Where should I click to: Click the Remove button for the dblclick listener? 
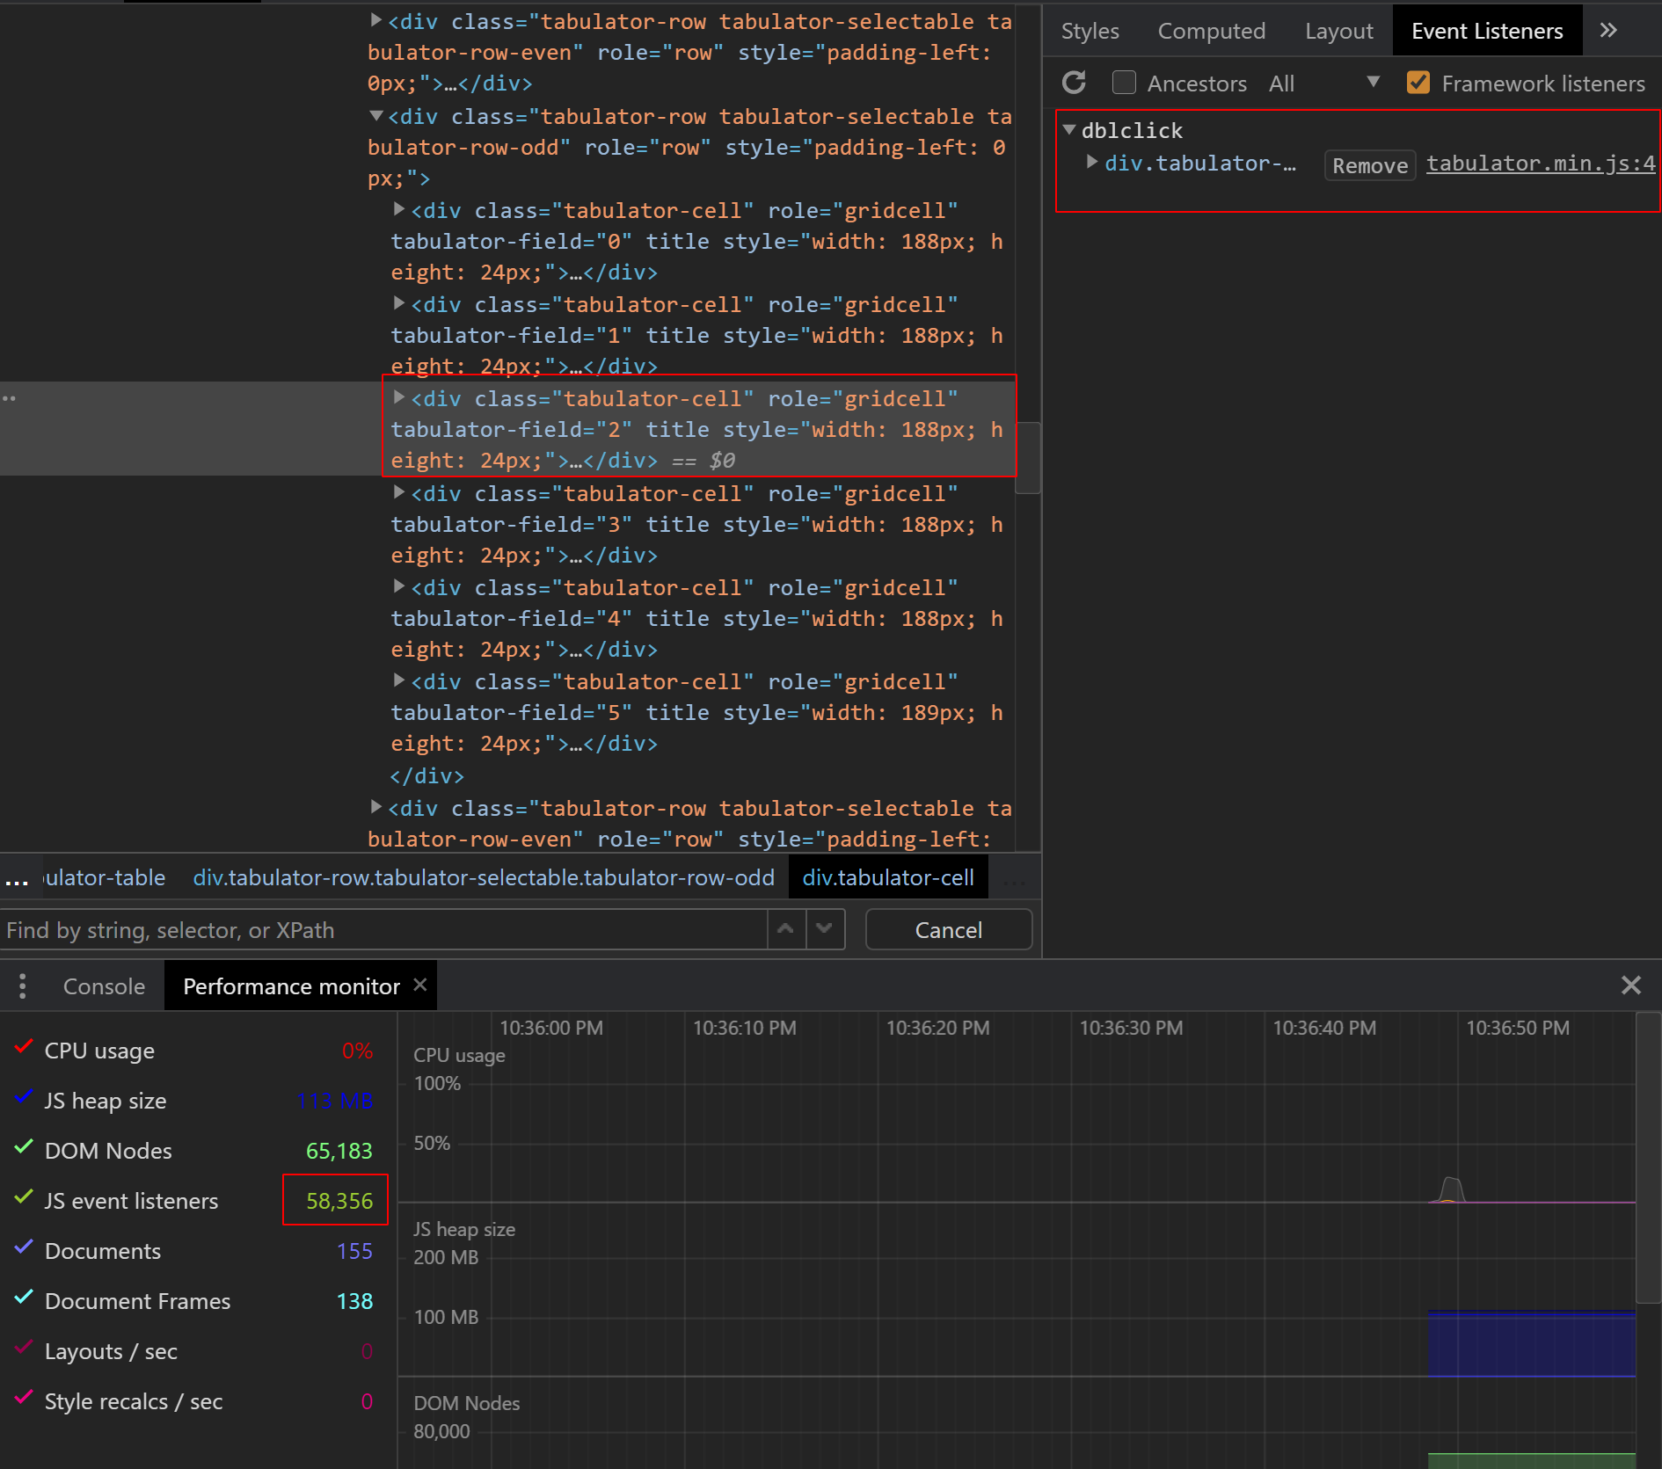pos(1368,164)
